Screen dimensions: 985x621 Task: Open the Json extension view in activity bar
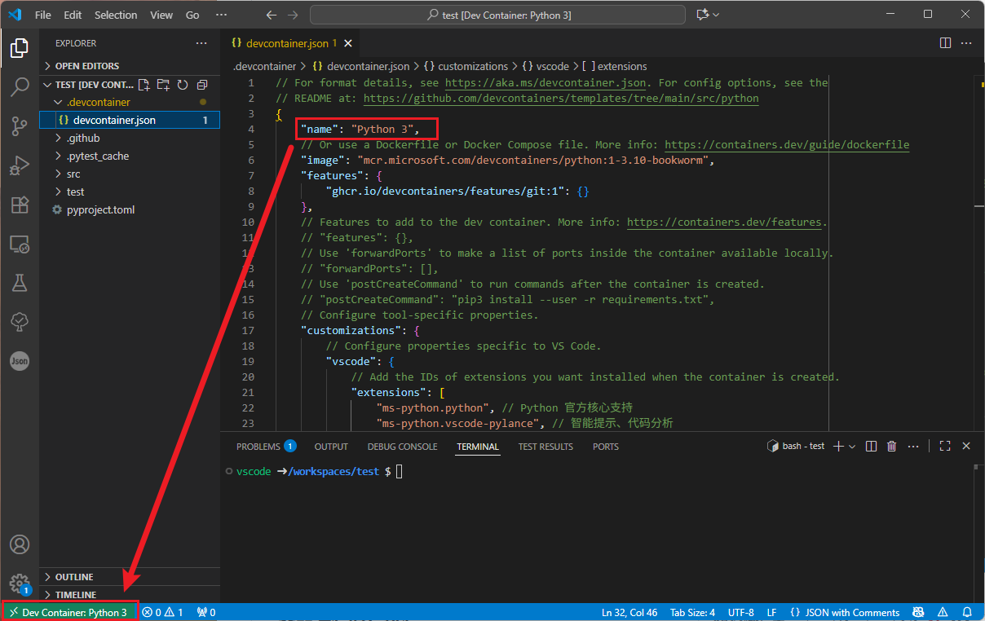click(20, 361)
